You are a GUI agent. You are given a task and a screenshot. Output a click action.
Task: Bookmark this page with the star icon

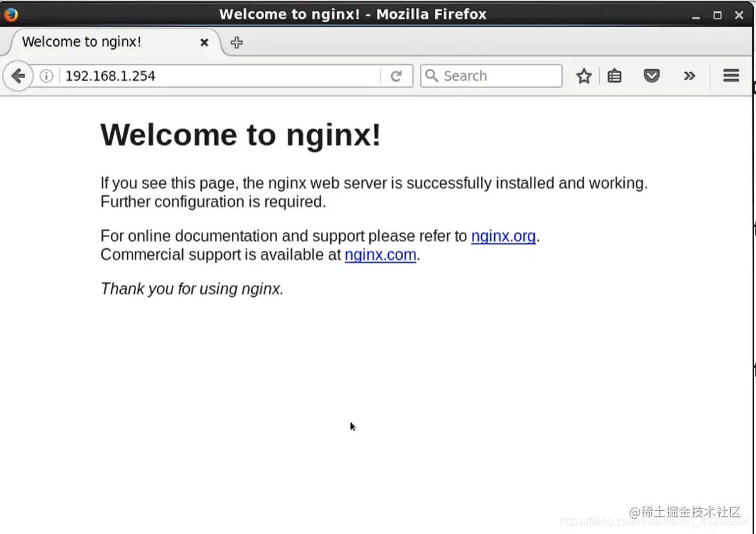[x=584, y=75]
